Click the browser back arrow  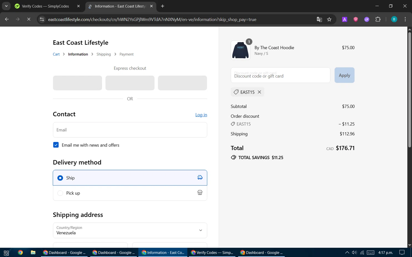[x=7, y=19]
